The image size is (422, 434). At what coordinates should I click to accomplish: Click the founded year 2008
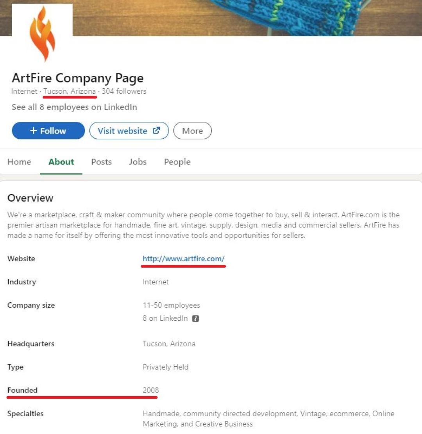[x=151, y=390]
